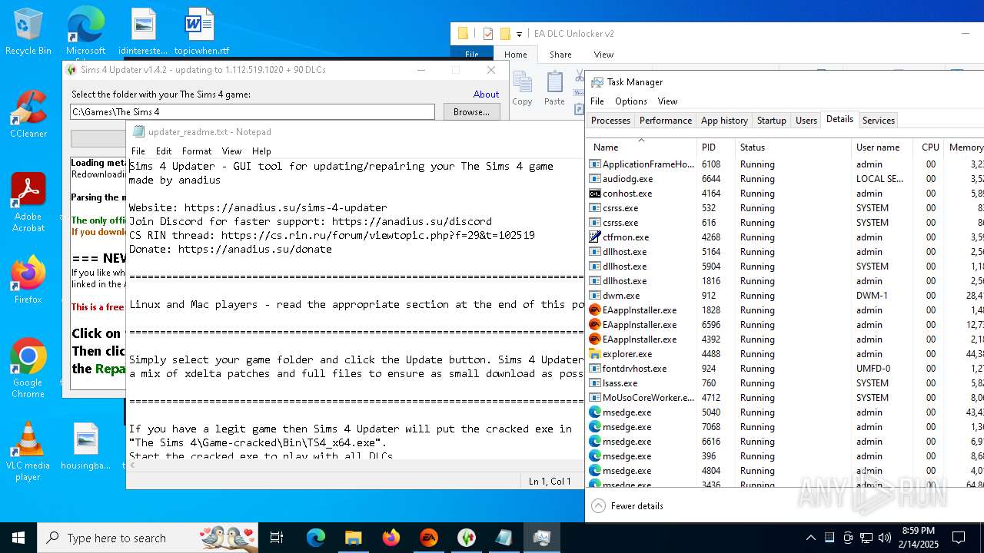Switch to Notepad in the taskbar
The width and height of the screenshot is (984, 553).
tap(504, 538)
